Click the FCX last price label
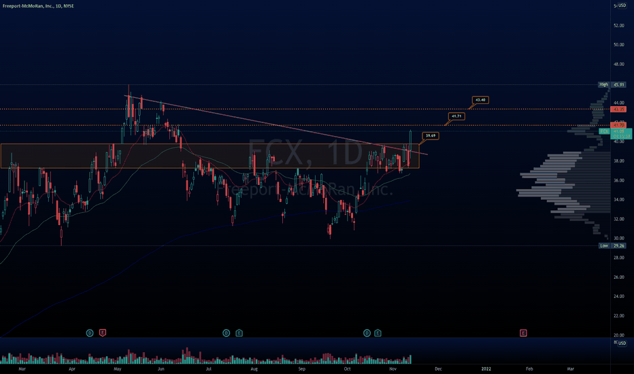This screenshot has height=374, width=634. tap(615, 134)
